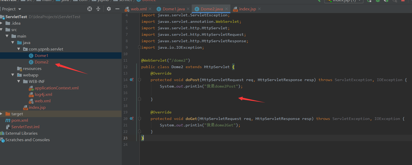
Task: Open Project panel settings gear
Action: [109, 9]
